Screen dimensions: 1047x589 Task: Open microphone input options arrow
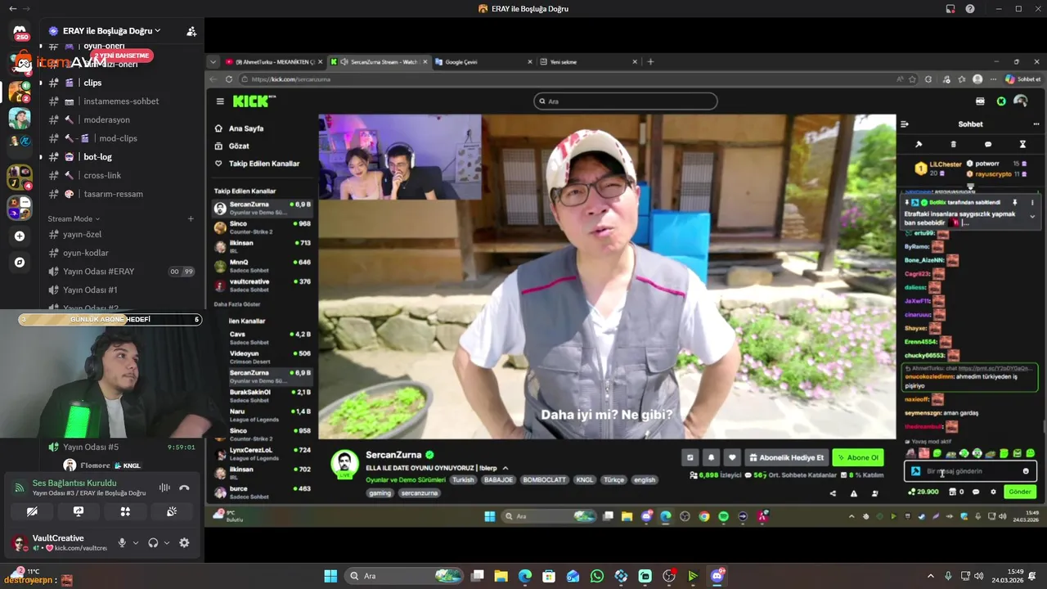coord(136,542)
